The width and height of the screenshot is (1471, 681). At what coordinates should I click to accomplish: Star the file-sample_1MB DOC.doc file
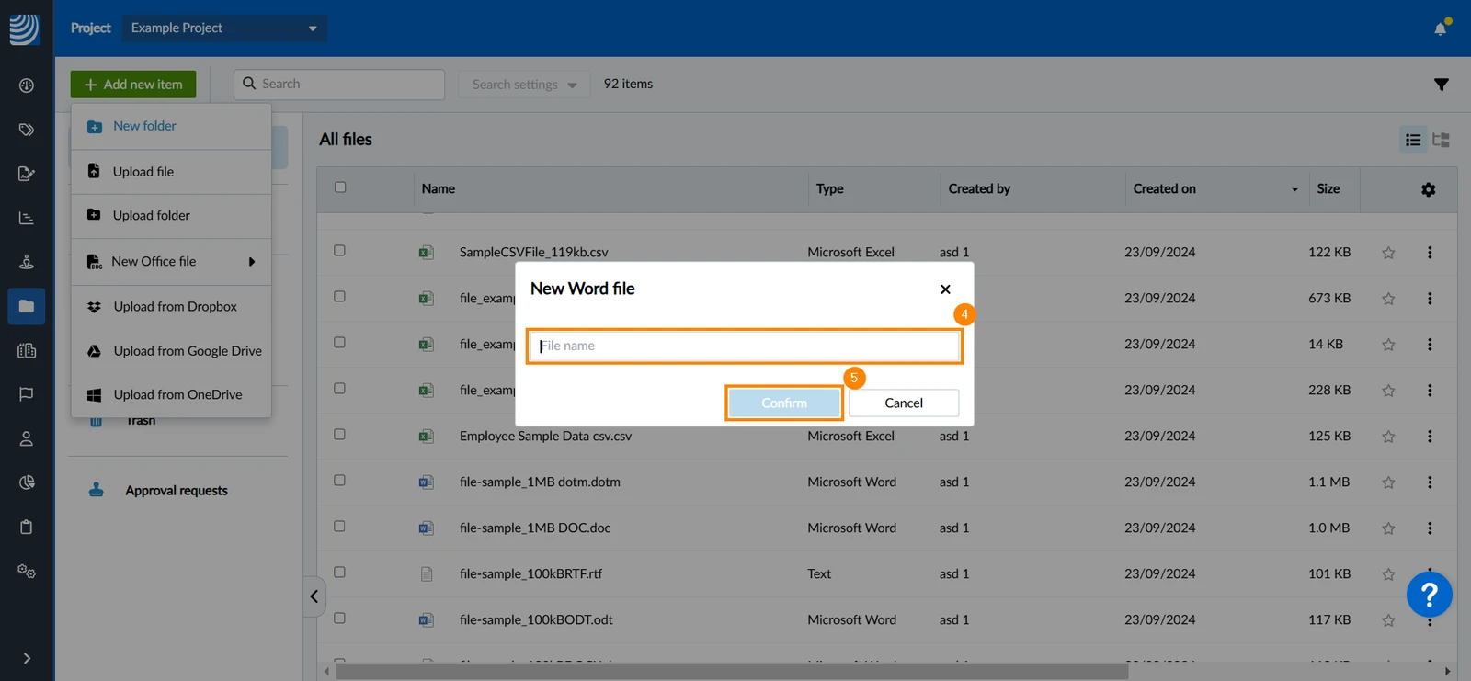pyautogui.click(x=1388, y=528)
